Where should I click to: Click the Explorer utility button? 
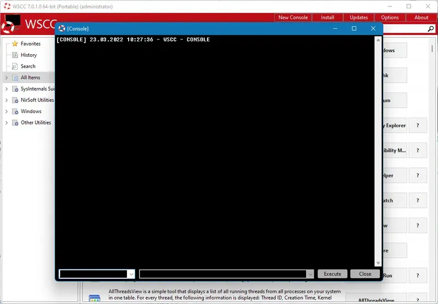(x=395, y=126)
